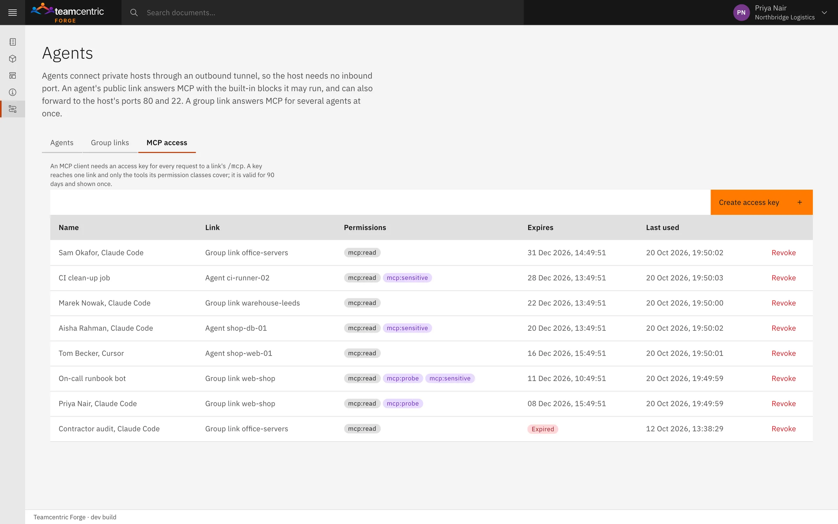Viewport: 838px width, 524px height.
Task: Click the Link column header
Action: tap(212, 227)
